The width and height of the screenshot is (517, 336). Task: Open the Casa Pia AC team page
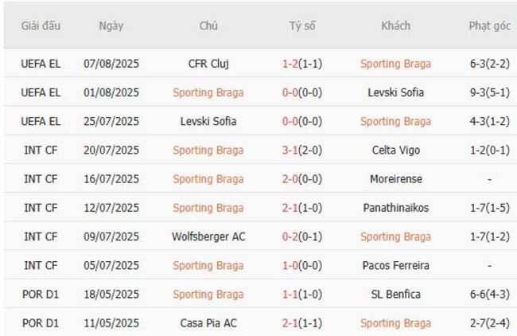coord(208,323)
